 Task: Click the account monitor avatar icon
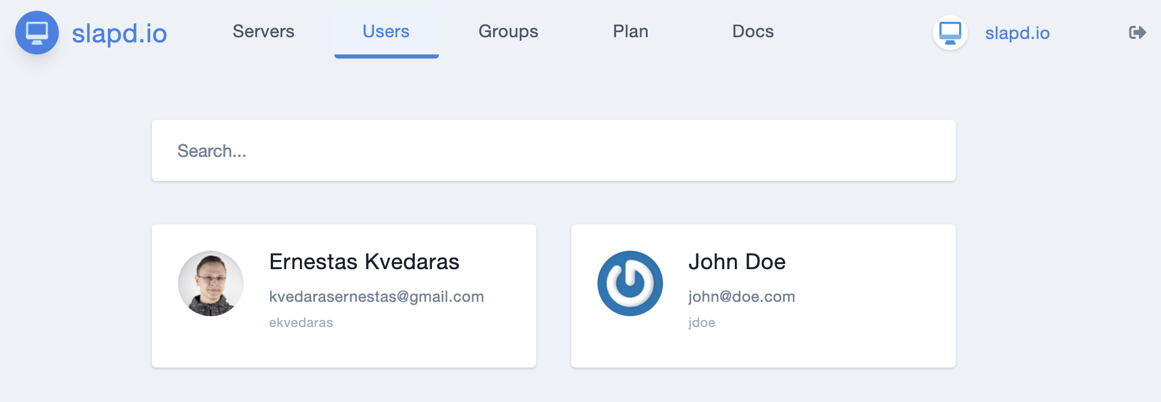click(950, 33)
